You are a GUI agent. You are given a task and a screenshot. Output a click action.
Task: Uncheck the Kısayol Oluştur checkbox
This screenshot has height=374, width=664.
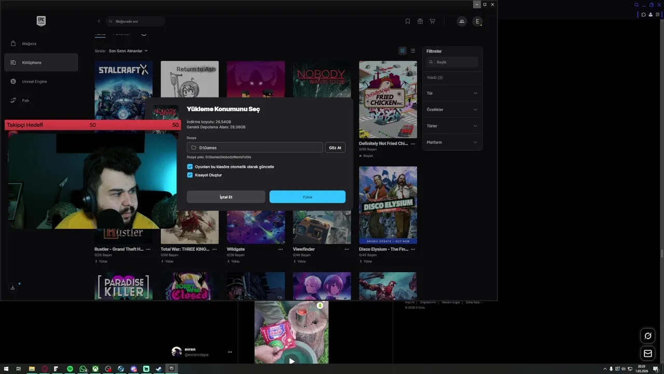coord(190,175)
